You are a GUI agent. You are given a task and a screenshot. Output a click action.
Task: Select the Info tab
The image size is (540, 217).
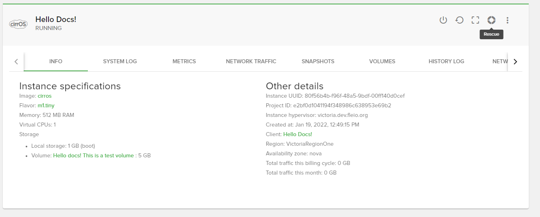(x=56, y=61)
